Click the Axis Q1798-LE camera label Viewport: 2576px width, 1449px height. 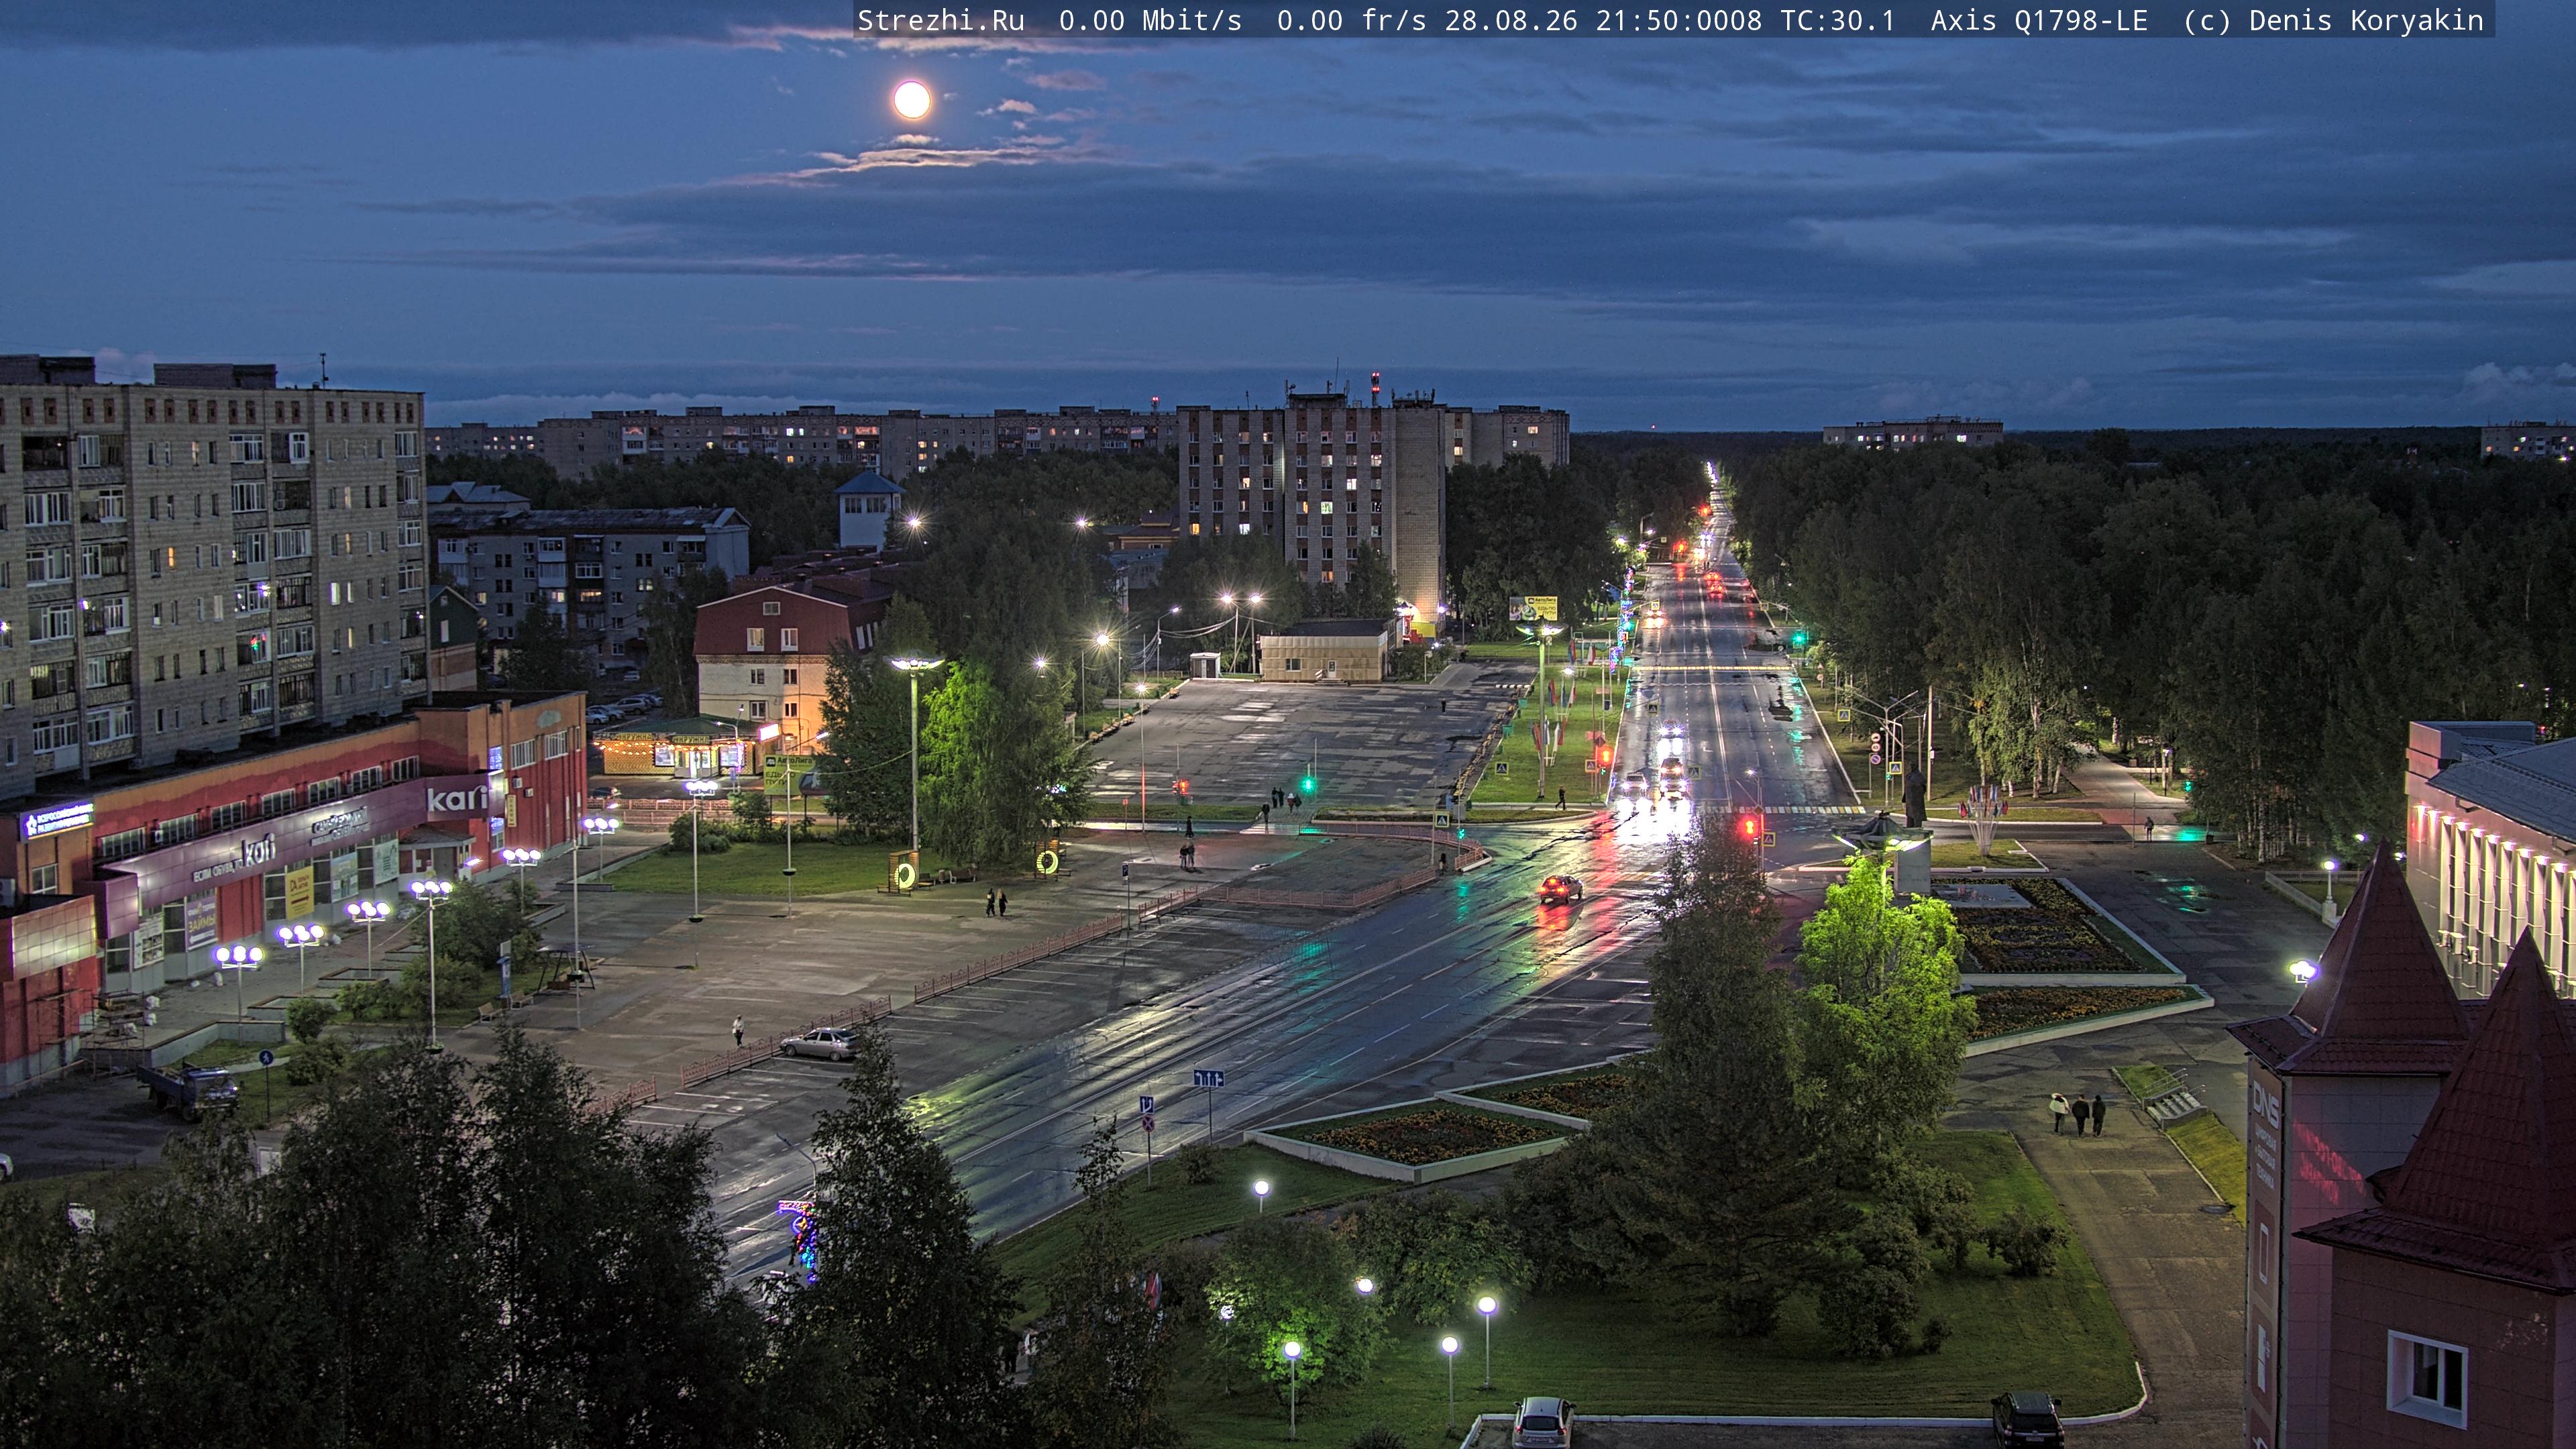coord(2039,21)
